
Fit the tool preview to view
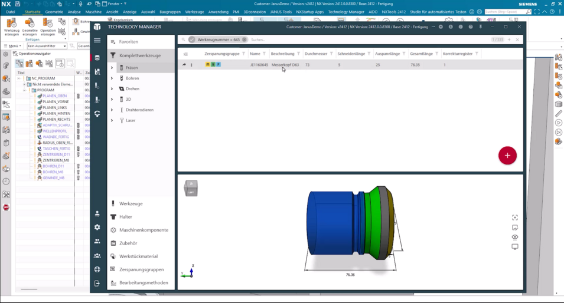tap(515, 218)
